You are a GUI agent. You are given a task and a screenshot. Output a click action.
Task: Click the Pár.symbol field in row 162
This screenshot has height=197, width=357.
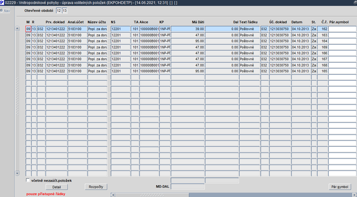point(342,29)
